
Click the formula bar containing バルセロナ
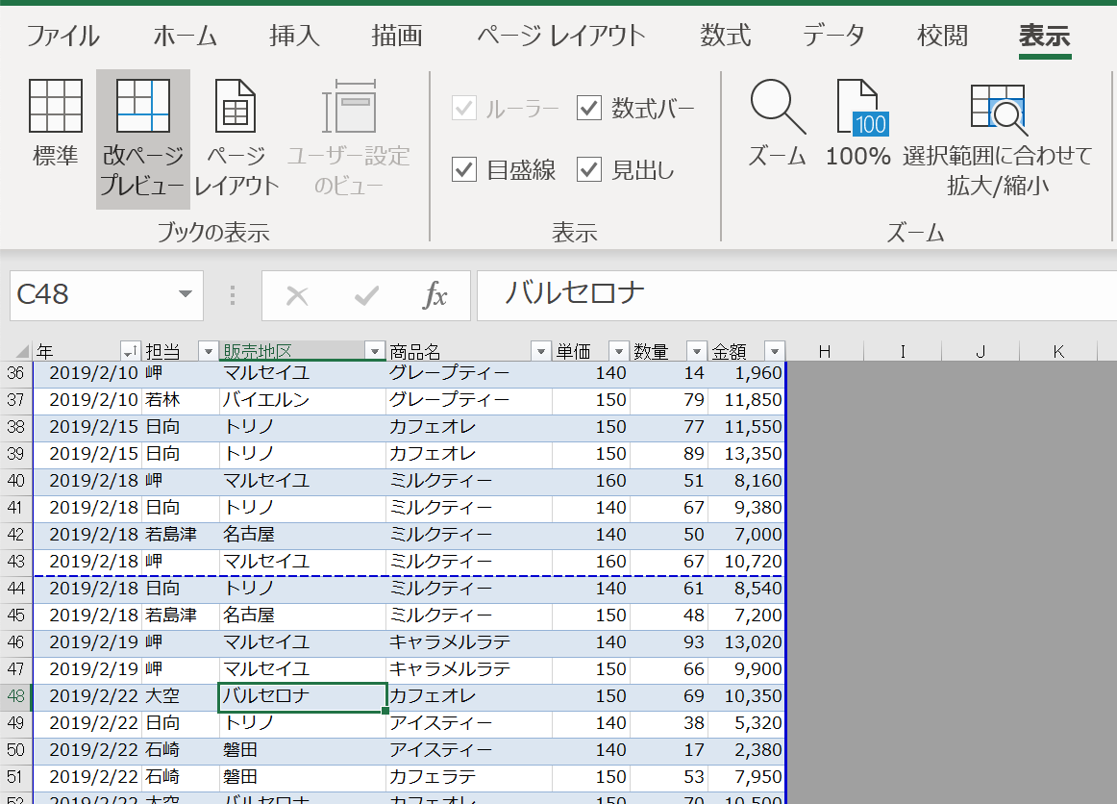[x=797, y=295]
